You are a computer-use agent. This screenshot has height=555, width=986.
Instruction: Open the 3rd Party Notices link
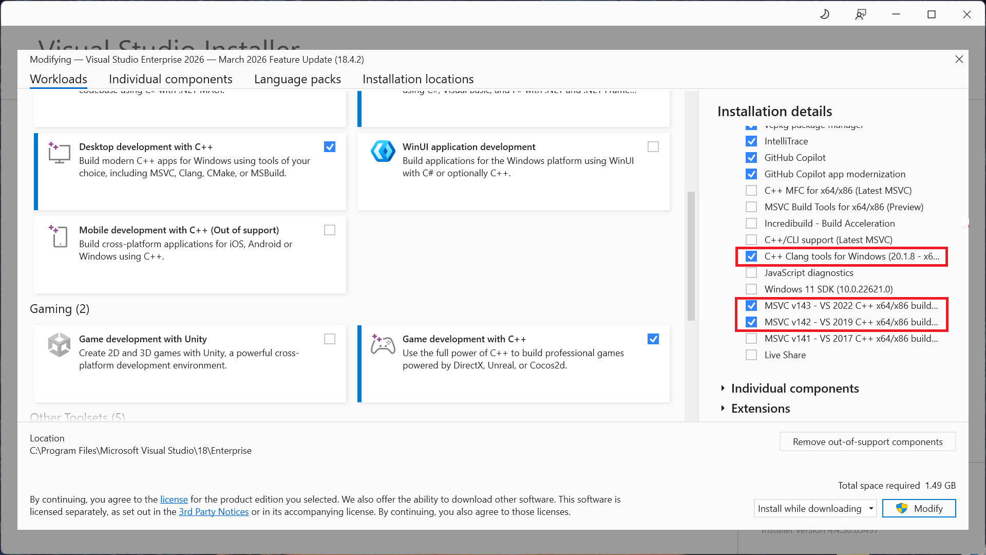click(x=214, y=512)
